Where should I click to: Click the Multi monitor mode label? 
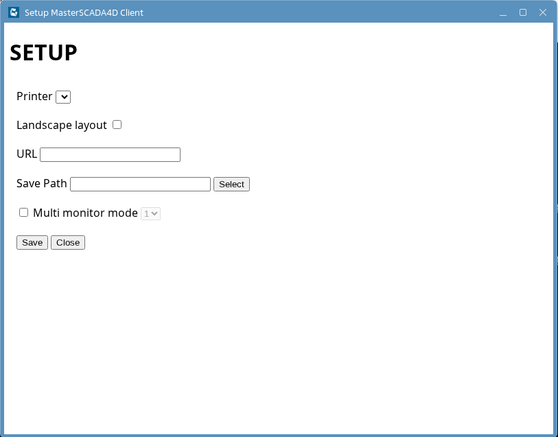point(85,213)
